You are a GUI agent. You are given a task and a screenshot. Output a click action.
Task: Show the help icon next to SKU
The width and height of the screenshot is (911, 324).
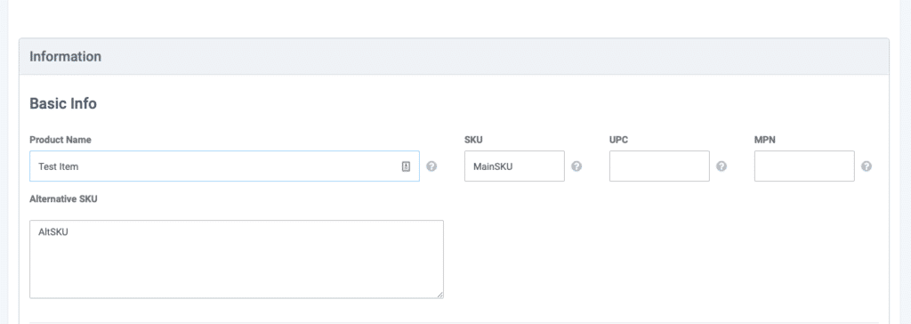tap(576, 166)
